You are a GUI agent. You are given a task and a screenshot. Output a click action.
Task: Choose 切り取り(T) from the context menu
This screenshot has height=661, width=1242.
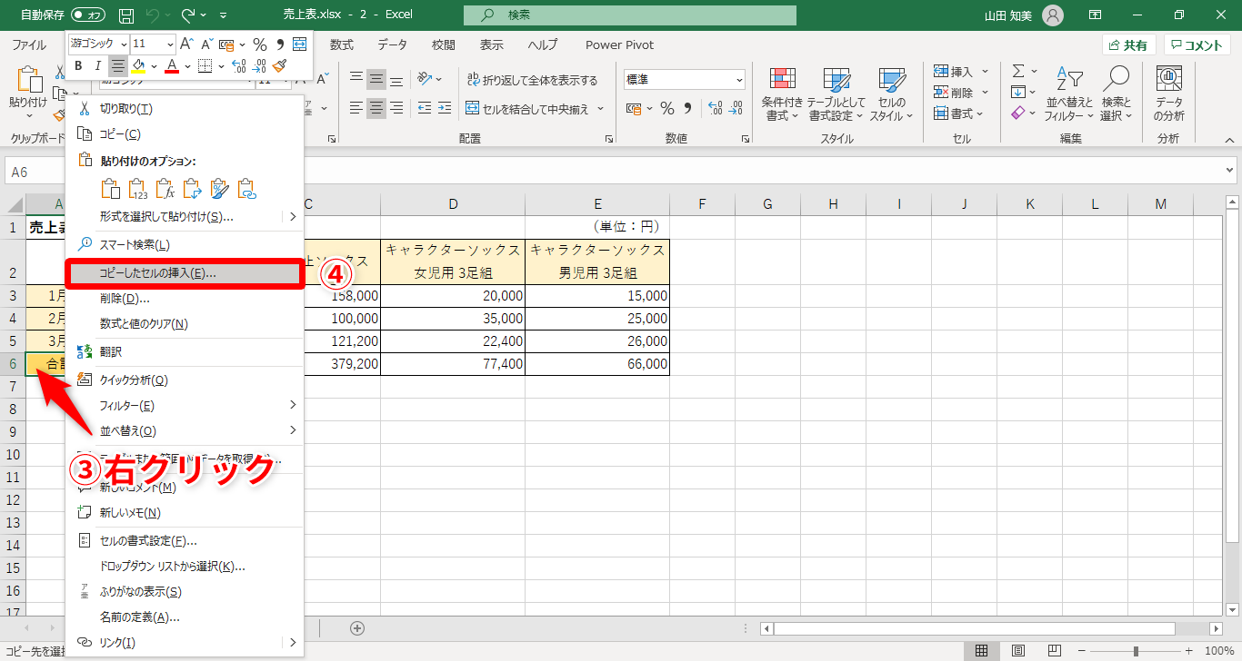coord(185,109)
